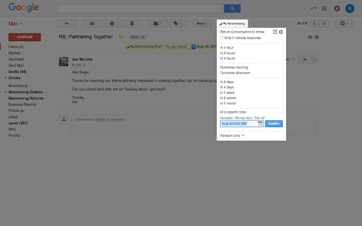Open the Boomerang label
The height and width of the screenshot is (226, 362).
[18, 86]
